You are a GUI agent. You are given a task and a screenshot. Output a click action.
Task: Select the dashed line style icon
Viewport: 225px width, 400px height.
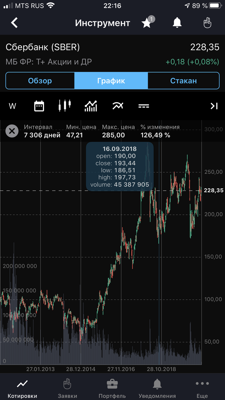point(144,106)
